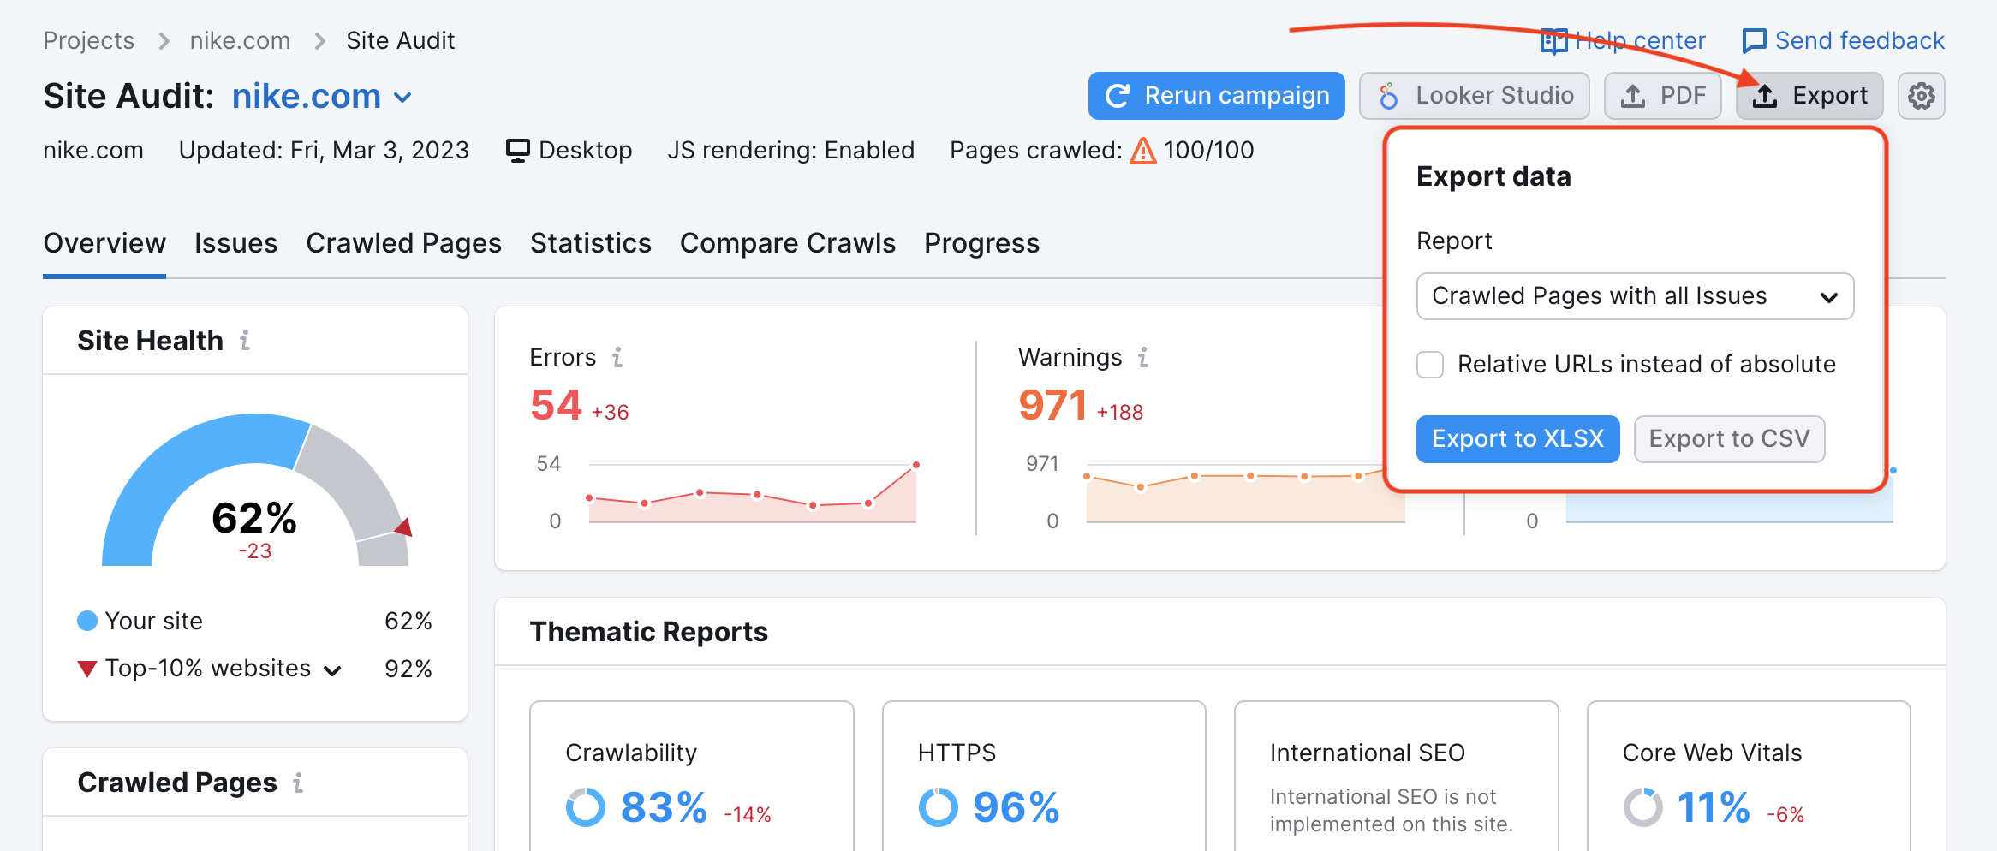This screenshot has width=1997, height=851.
Task: Click the Core Web Vitals 11% score
Action: pos(1713,807)
